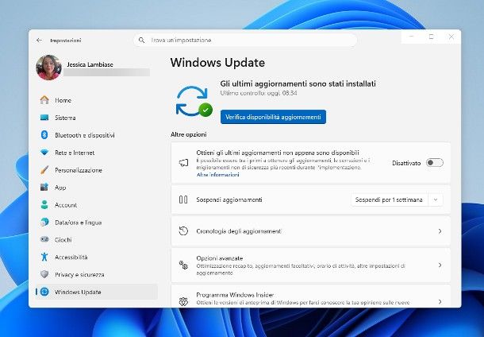Open Jessica Lambiase profile picture
The image size is (484, 337).
pyautogui.click(x=48, y=68)
